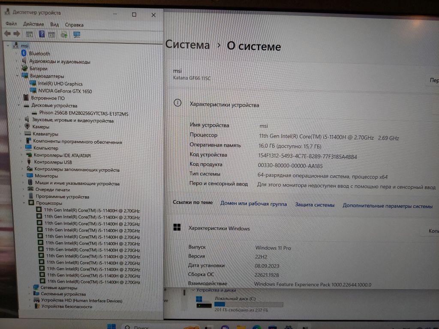Click the Локальный диск (C:) usage bar
The width and height of the screenshot is (439, 329).
(249, 305)
